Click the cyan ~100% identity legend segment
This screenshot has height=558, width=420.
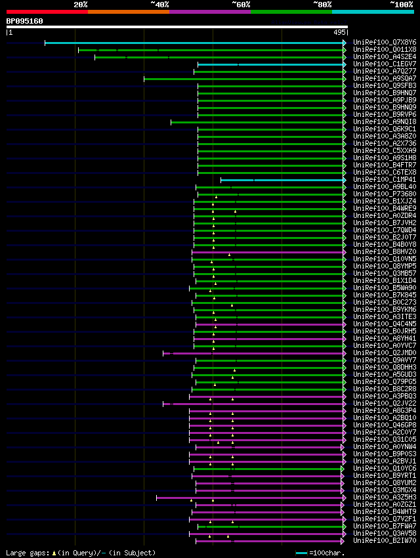pyautogui.click(x=373, y=12)
